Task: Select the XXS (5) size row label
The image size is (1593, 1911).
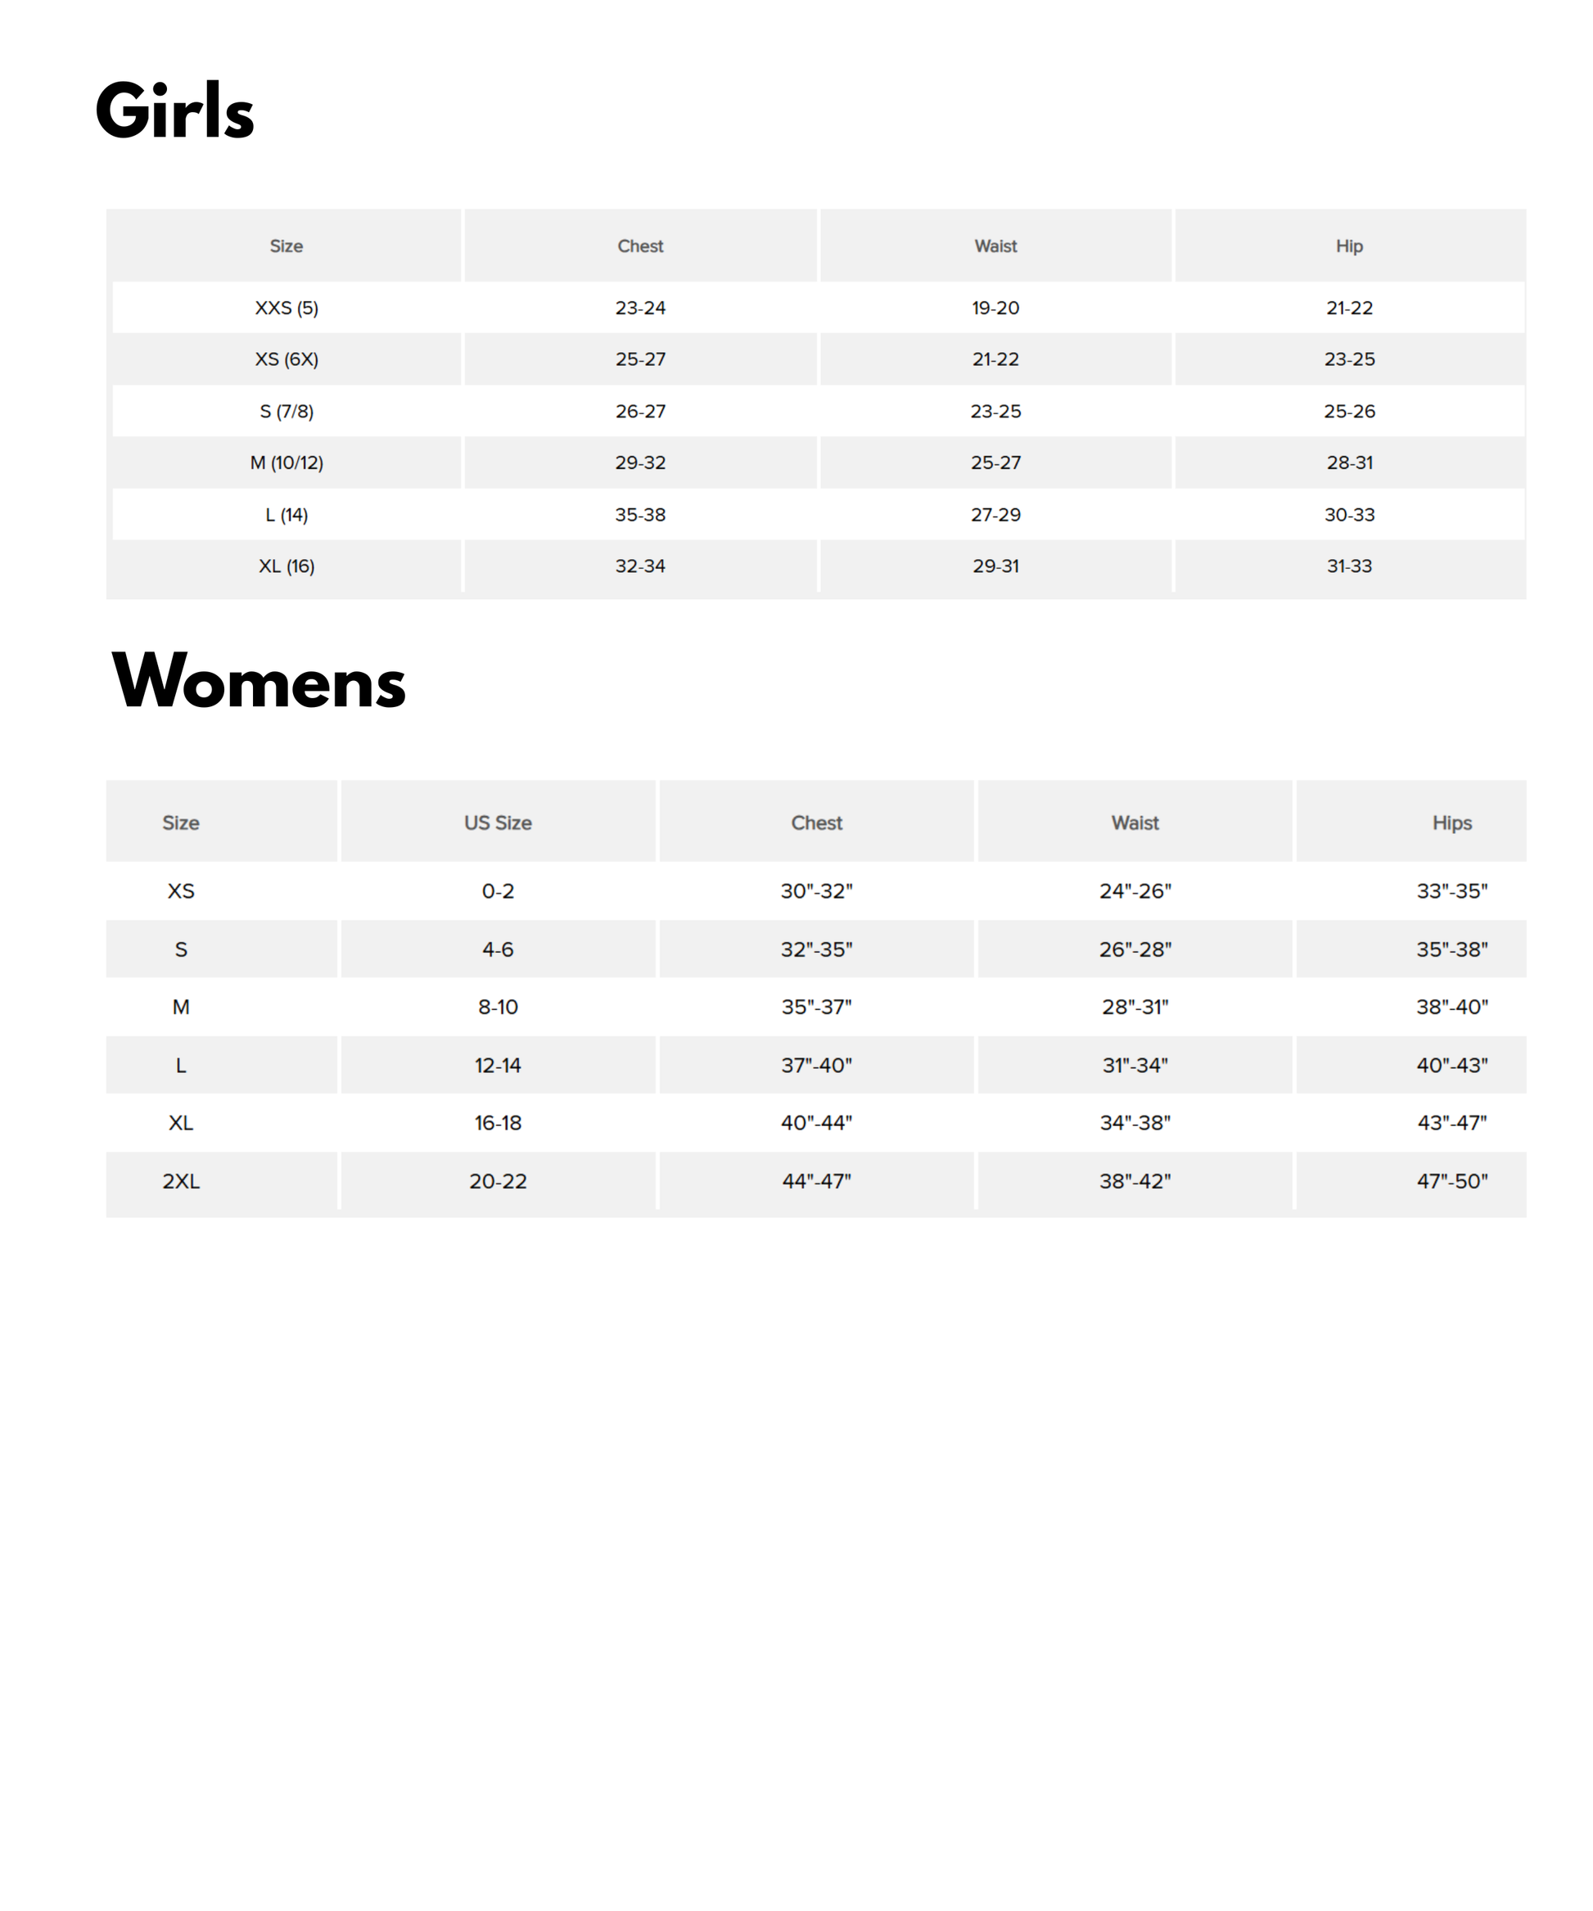Action: pyautogui.click(x=287, y=308)
